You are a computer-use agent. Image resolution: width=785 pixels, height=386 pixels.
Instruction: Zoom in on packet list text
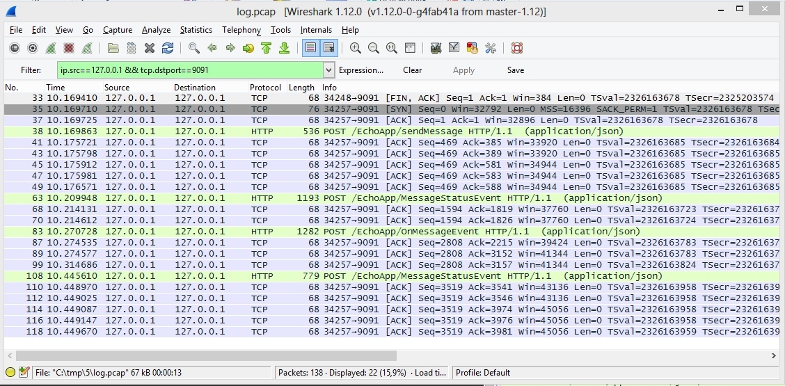(x=356, y=48)
